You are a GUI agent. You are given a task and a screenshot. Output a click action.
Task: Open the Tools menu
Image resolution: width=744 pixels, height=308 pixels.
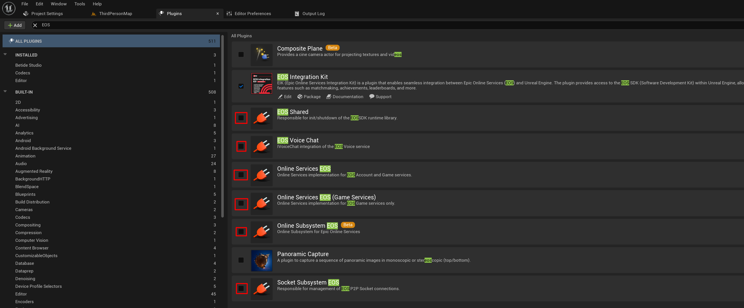pyautogui.click(x=80, y=4)
